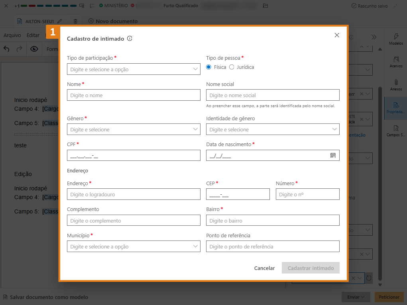Select the Física person type
This screenshot has width=407, height=305.
click(x=209, y=67)
